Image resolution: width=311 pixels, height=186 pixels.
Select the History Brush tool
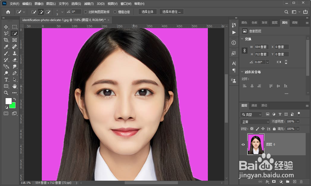click(6, 60)
